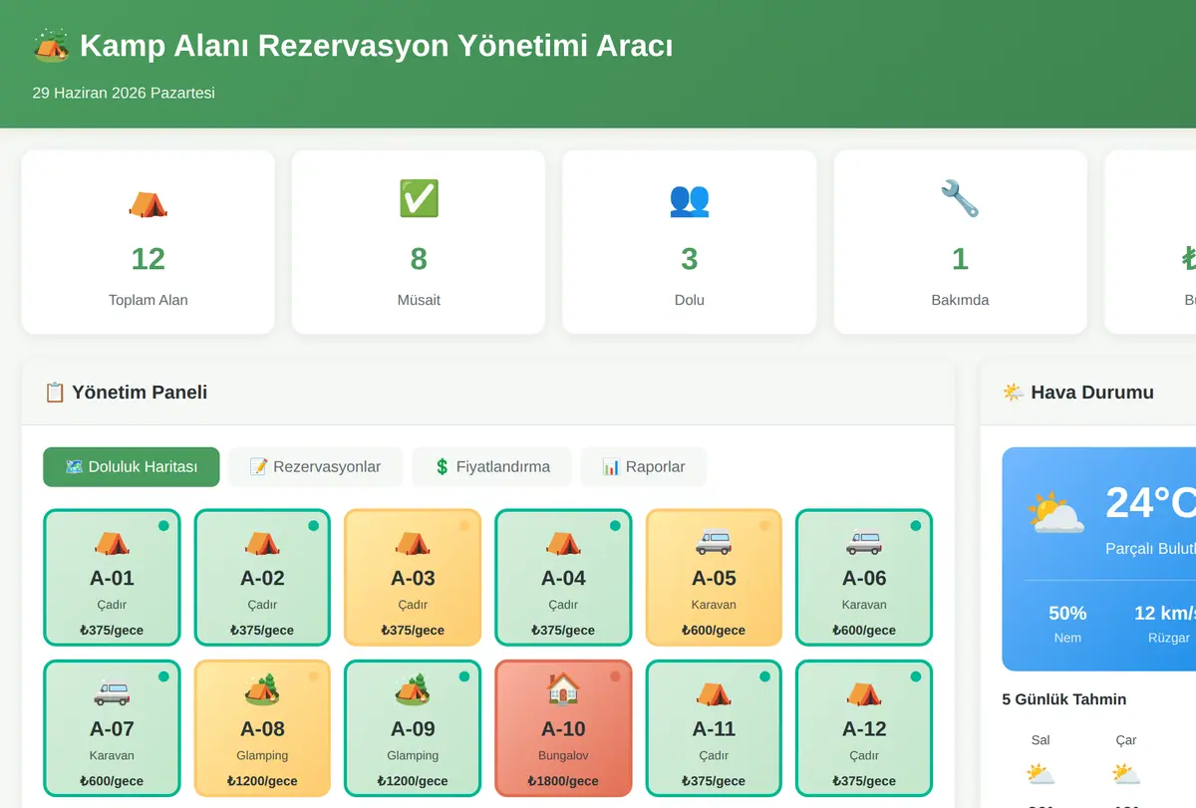This screenshot has width=1196, height=808.
Task: Click the green checkmark icon above Müsait
Action: pos(419,199)
